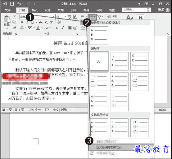Switch to the 插入 Insert tab
Image resolution: width=172 pixels, height=159 pixels.
pyautogui.click(x=34, y=10)
